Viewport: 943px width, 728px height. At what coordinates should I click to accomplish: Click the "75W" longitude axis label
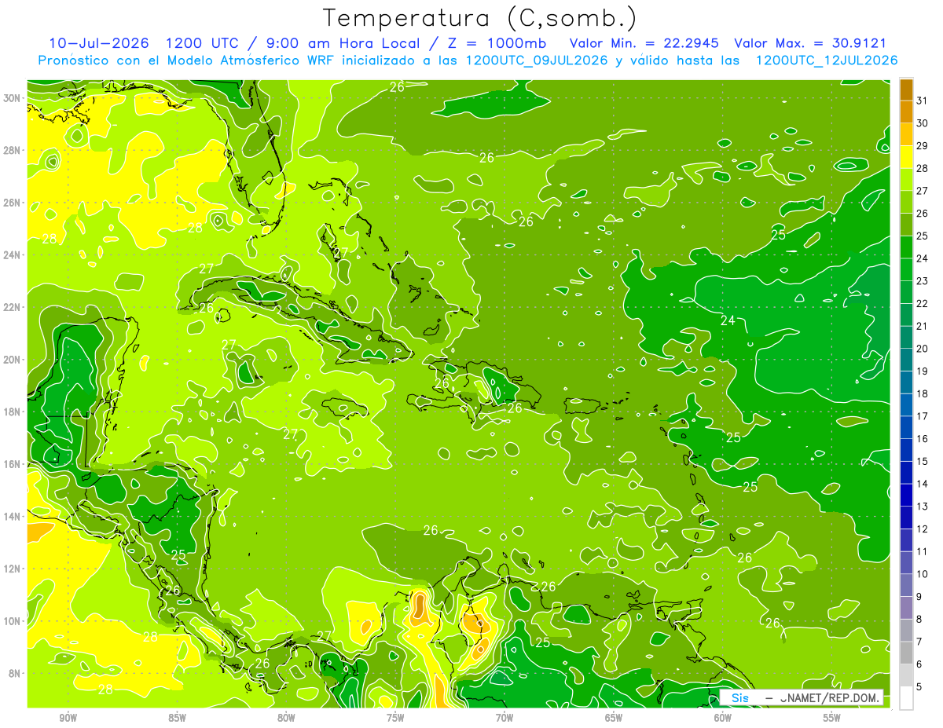click(395, 718)
